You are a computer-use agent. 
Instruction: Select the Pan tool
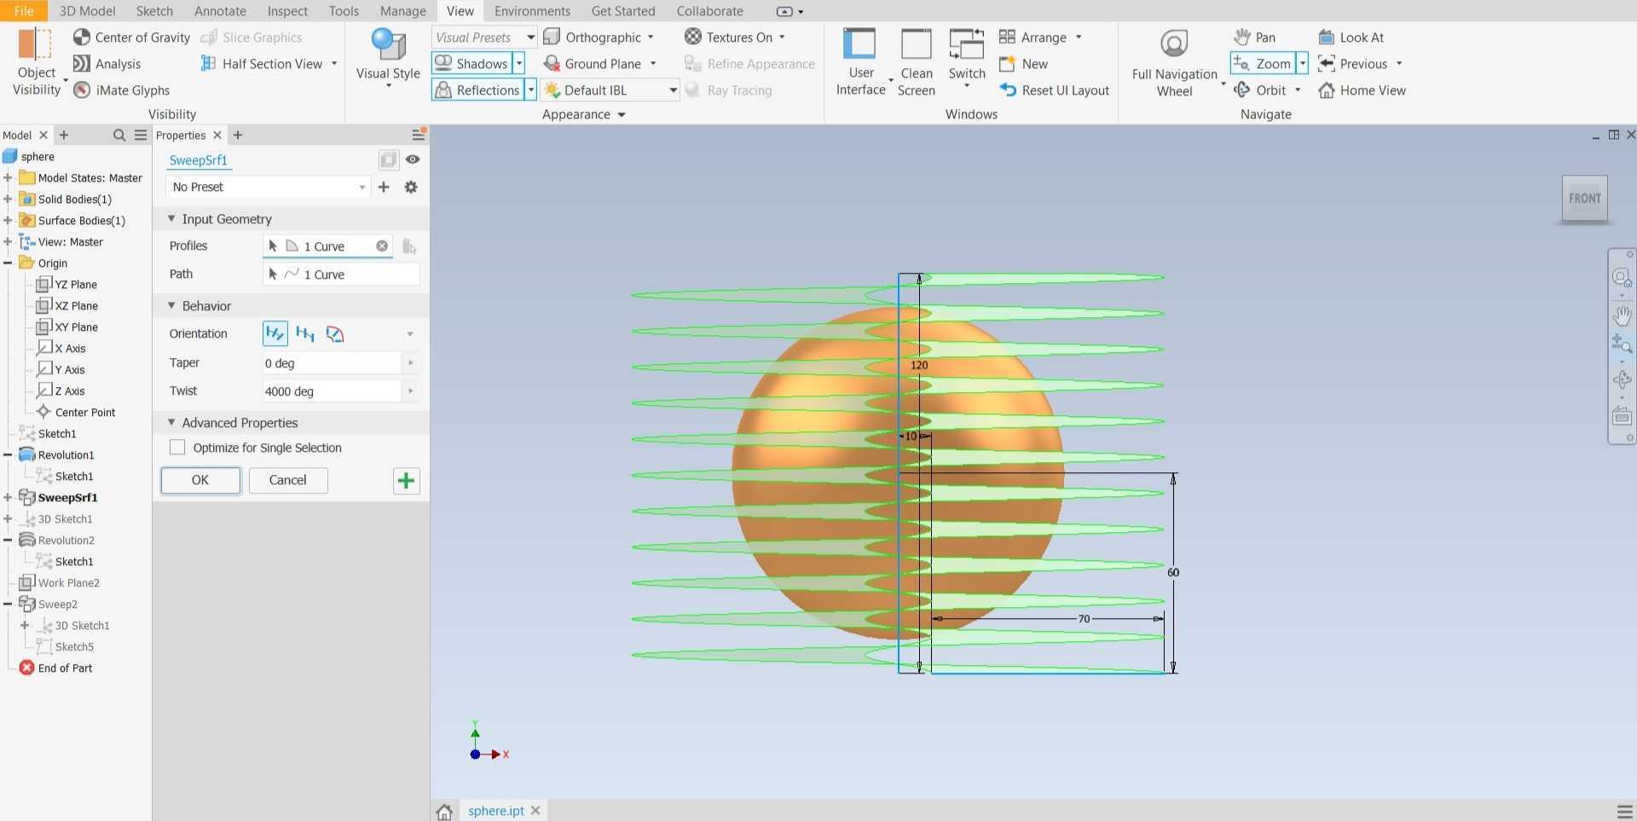pos(1254,38)
